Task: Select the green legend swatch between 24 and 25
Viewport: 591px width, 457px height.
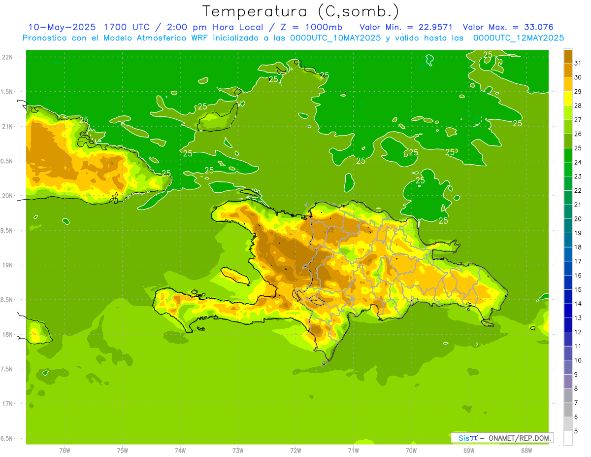Action: (568, 155)
